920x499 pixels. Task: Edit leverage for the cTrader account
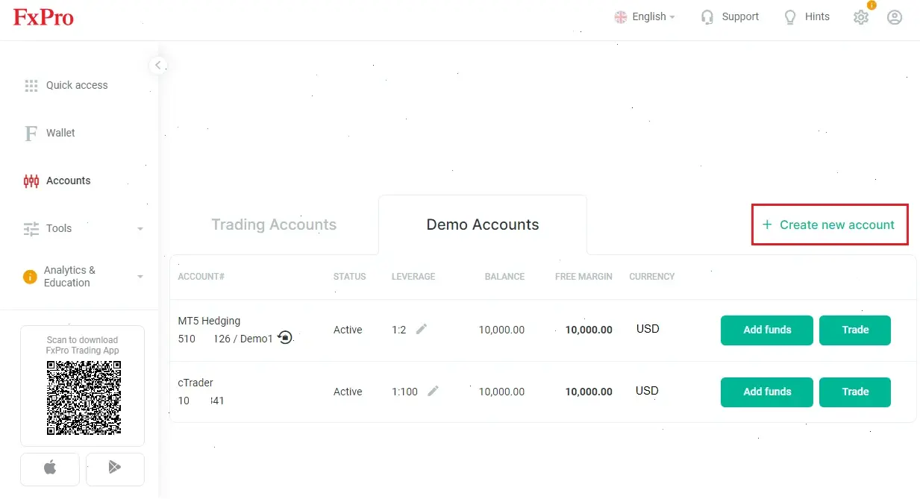434,390
